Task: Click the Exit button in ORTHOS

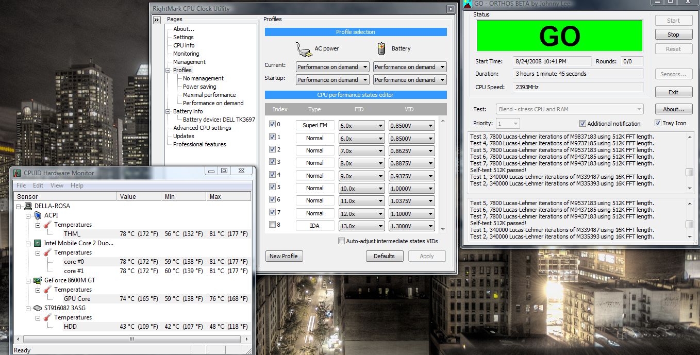Action: [674, 92]
